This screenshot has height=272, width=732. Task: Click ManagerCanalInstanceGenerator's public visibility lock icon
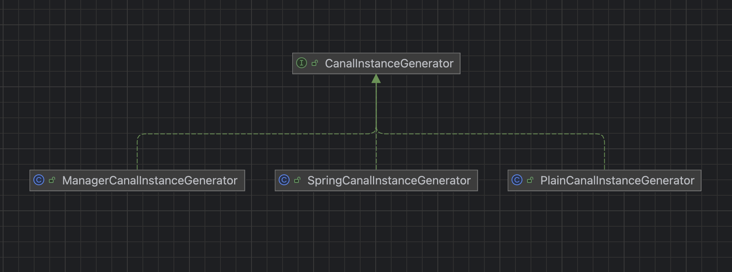[x=52, y=180]
